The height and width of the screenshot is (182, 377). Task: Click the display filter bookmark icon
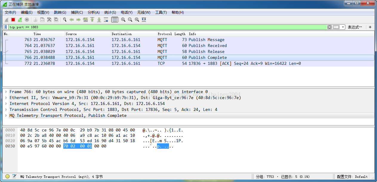coord(6,27)
